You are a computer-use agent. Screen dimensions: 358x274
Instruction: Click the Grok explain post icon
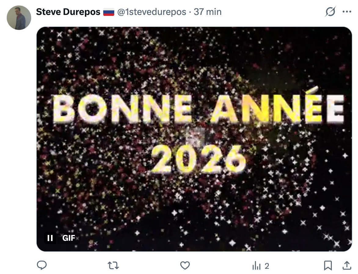coord(330,12)
